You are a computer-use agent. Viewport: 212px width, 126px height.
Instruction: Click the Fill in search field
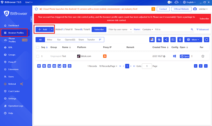(x=172, y=29)
